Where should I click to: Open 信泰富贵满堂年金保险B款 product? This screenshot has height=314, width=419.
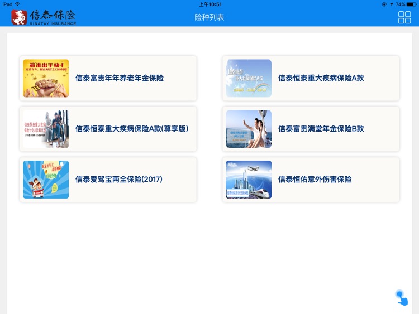point(311,129)
